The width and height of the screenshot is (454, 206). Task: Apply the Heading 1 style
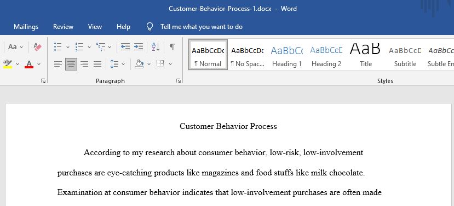tap(286, 56)
